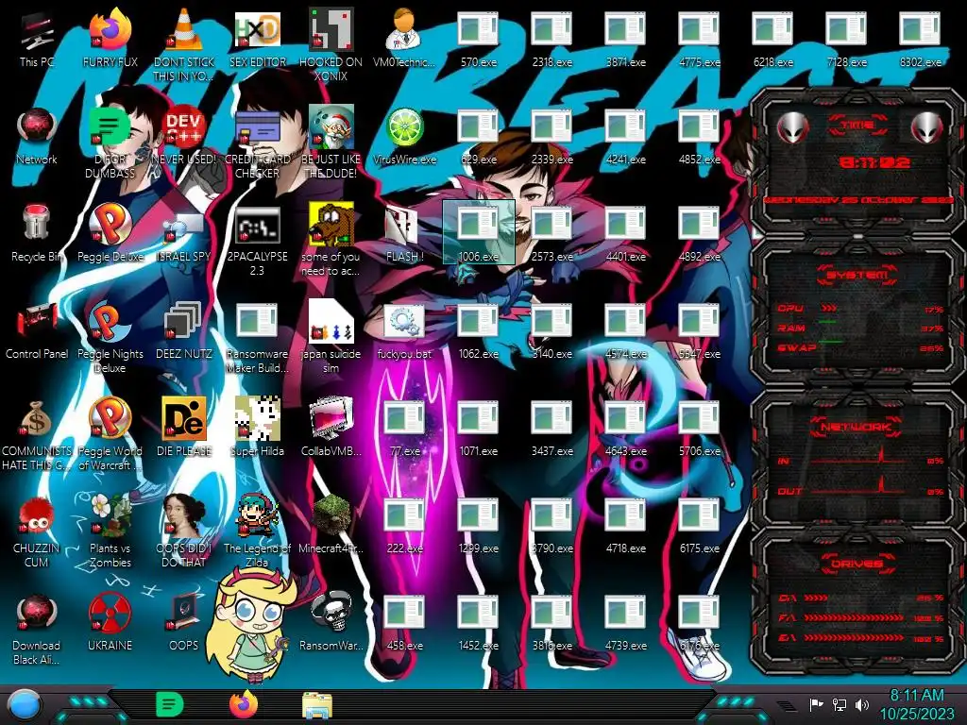Viewport: 967px width, 725px height.
Task: Select the 570.exe file icon
Action: tap(479, 39)
